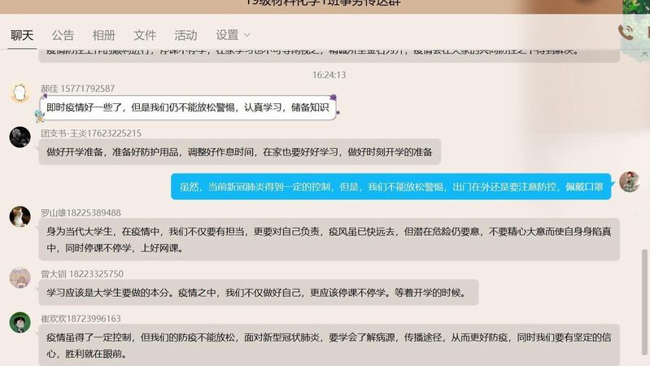Click 郝佳's decorated message bubble

point(187,107)
